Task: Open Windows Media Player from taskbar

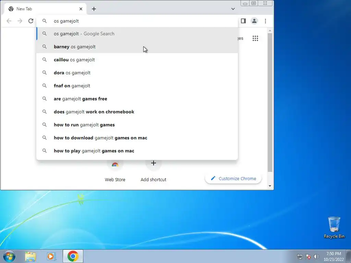Action: [51, 256]
